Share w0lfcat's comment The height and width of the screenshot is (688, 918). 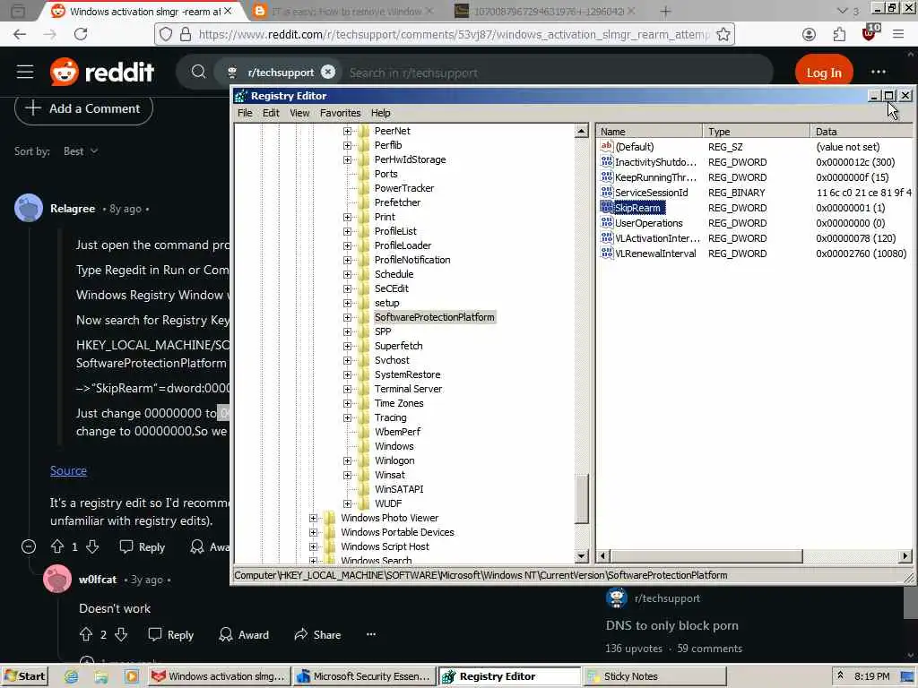(x=317, y=634)
